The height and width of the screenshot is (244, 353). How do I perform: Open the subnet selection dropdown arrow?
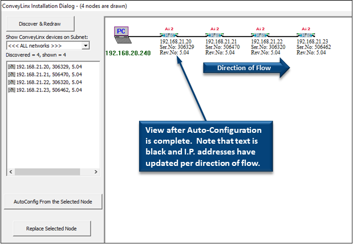[86, 46]
